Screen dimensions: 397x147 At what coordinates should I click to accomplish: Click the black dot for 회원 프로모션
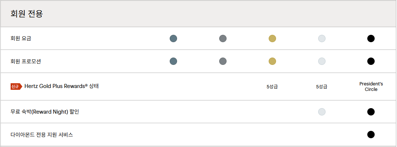point(371,61)
